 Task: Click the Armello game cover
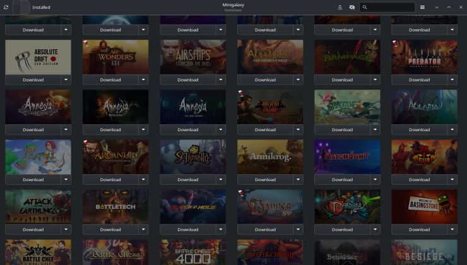tap(192, 156)
